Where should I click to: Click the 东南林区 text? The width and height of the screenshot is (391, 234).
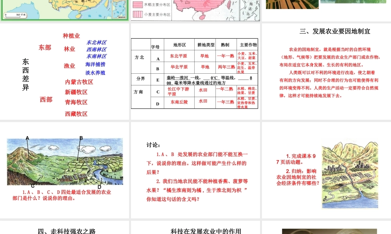tap(97, 56)
